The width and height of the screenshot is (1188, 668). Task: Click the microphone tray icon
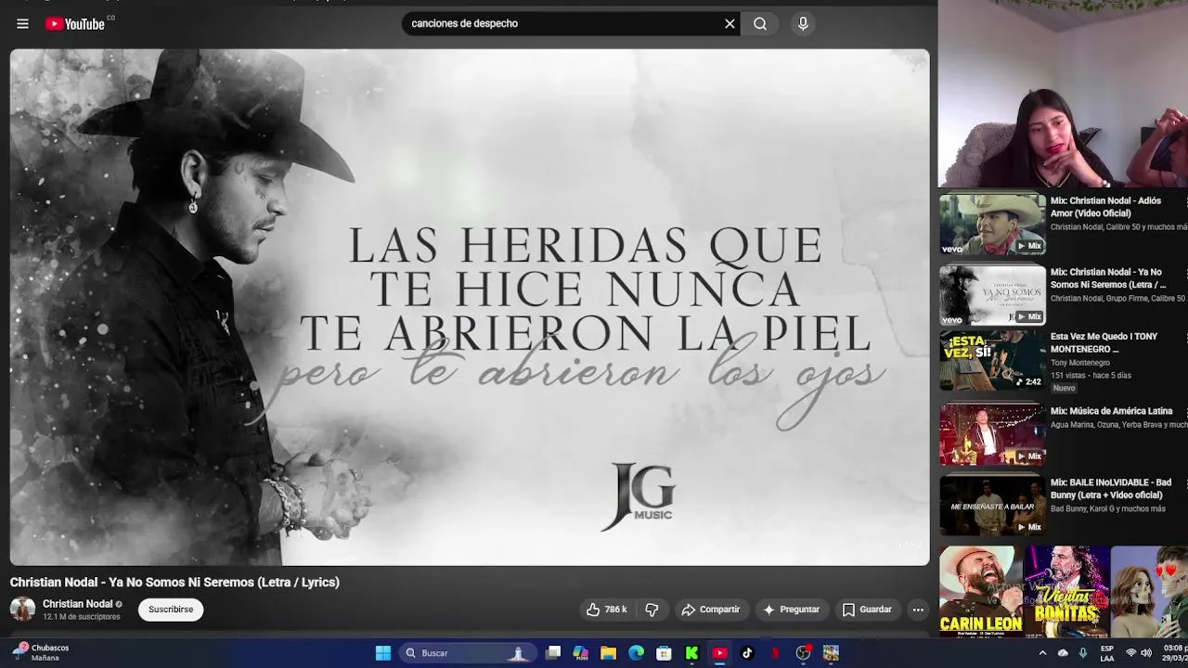[x=1083, y=653]
